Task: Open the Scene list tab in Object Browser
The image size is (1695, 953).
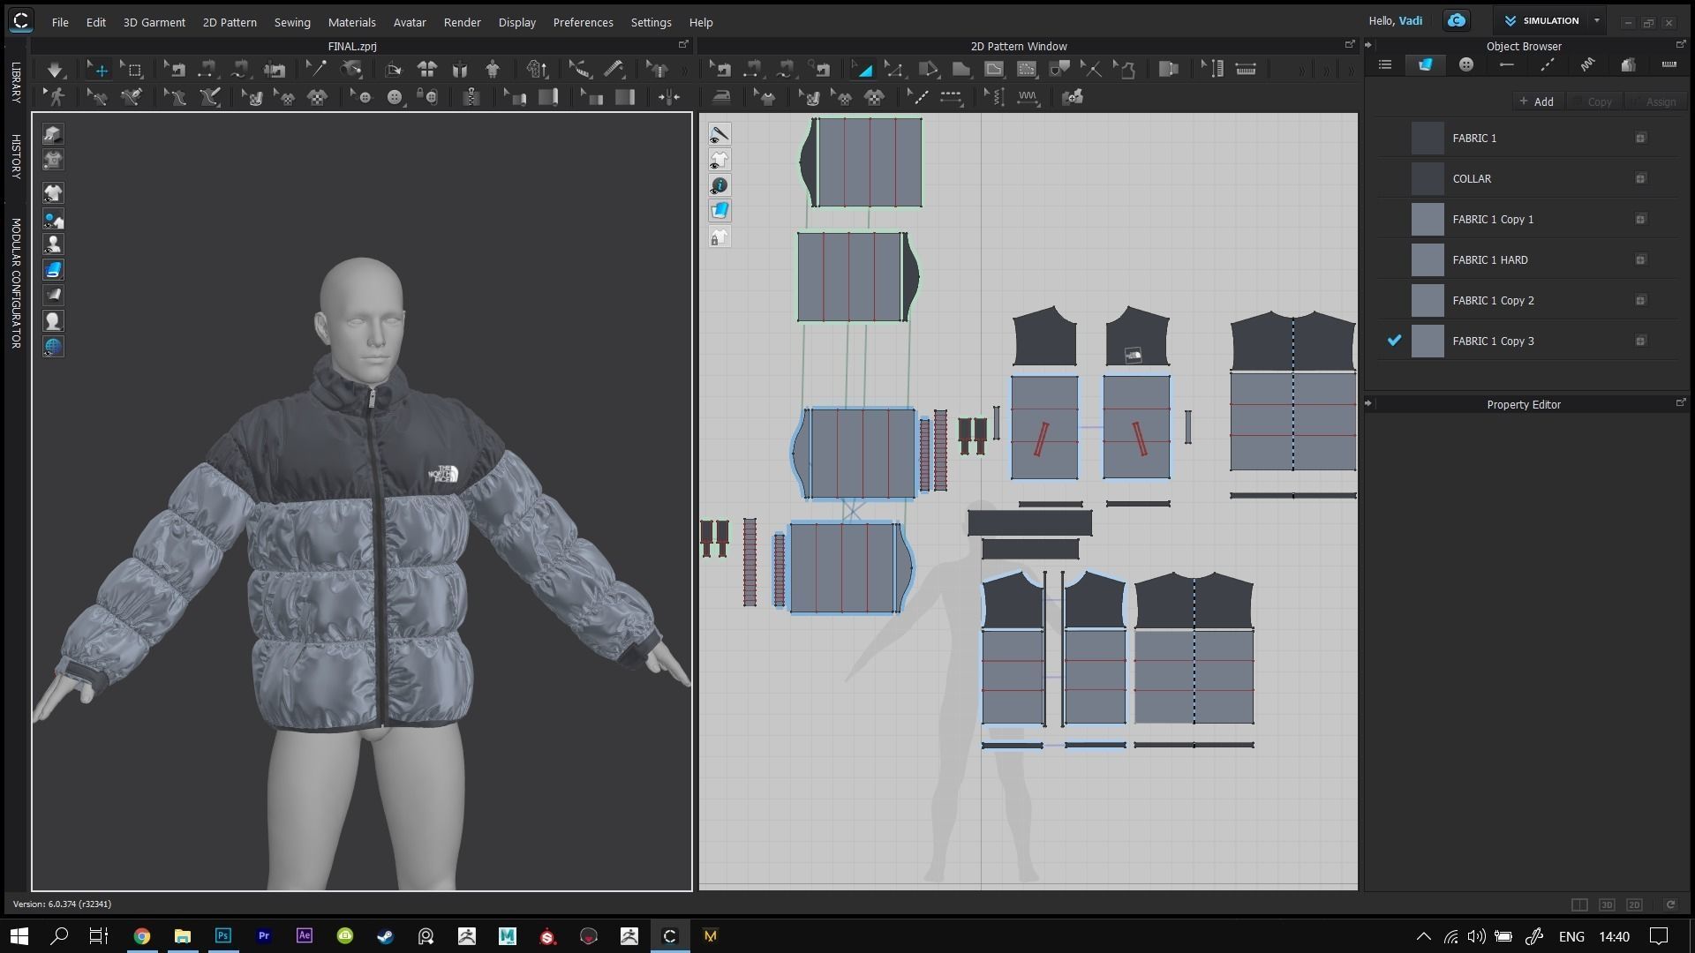Action: click(1385, 64)
